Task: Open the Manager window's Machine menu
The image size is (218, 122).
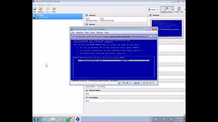Action: pos(41,5)
